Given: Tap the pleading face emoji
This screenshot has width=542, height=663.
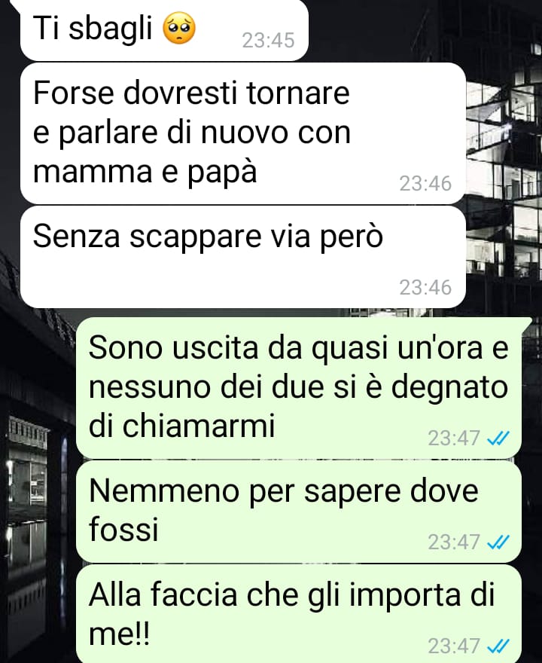Looking at the screenshot, I should tap(179, 29).
